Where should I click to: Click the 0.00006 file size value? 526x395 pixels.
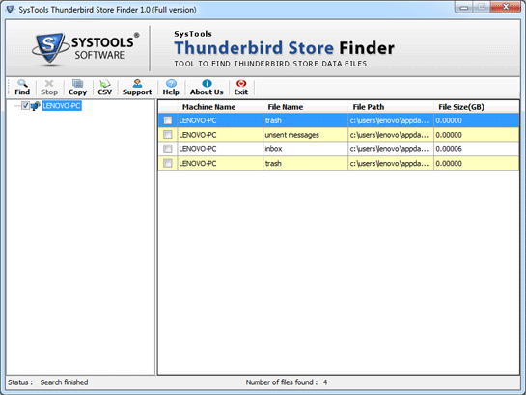point(449,149)
